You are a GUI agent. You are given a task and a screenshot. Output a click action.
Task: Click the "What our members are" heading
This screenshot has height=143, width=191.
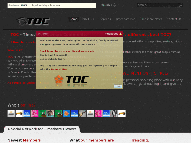click(x=92, y=140)
